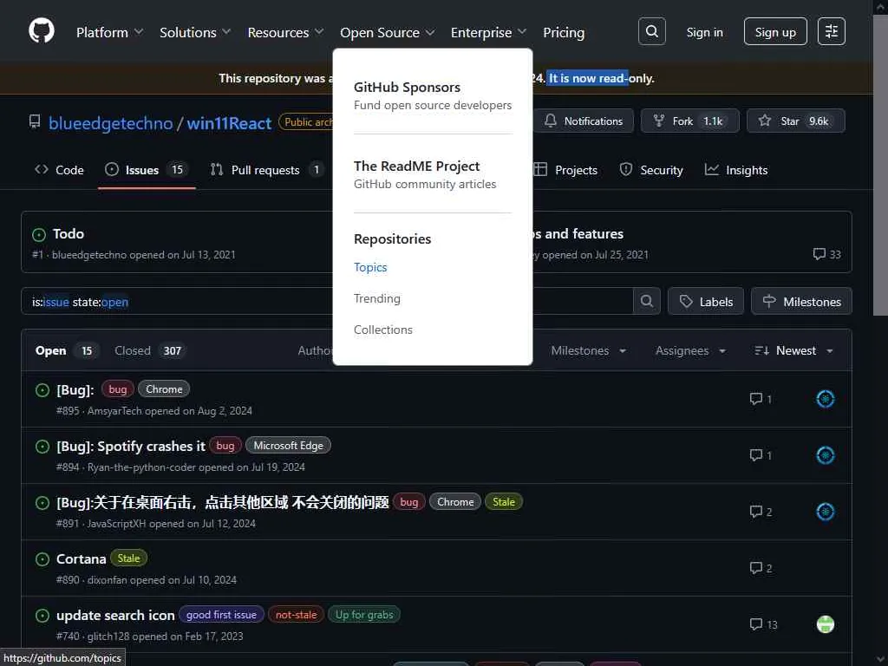Filter by Microsoft Edge label
The height and width of the screenshot is (666, 888).
point(288,445)
